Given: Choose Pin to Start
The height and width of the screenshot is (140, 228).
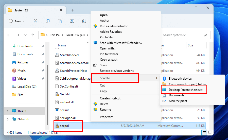Looking at the screenshot, I should click(x=126, y=37).
